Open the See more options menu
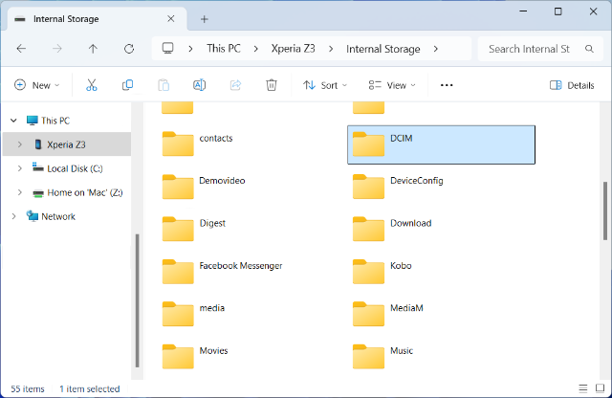The height and width of the screenshot is (398, 612). pos(446,85)
